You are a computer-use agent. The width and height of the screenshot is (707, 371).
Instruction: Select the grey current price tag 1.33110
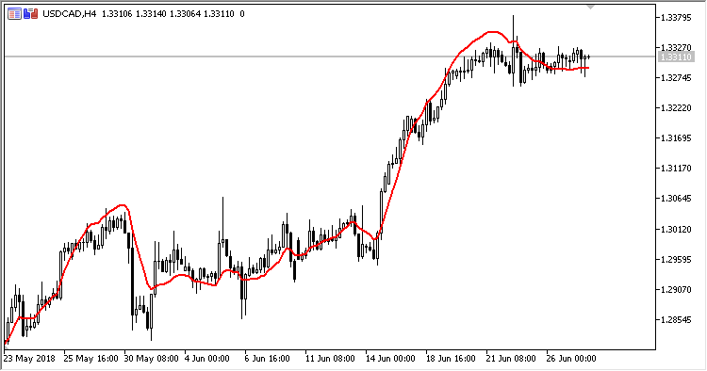(x=676, y=56)
